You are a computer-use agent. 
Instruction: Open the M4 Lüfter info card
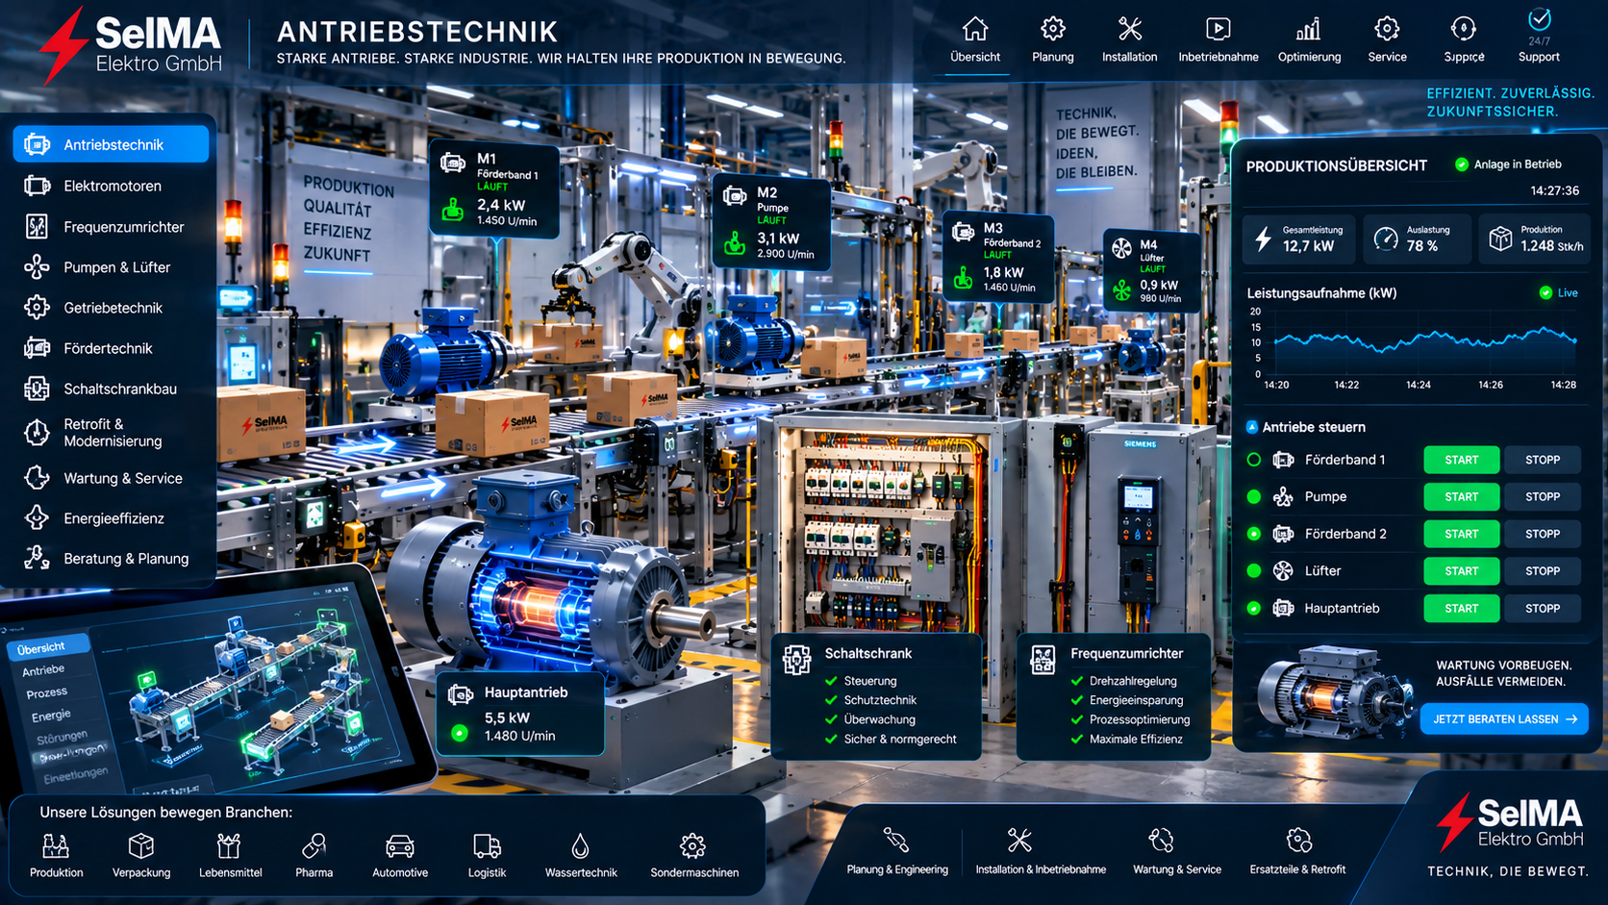[x=1151, y=271]
